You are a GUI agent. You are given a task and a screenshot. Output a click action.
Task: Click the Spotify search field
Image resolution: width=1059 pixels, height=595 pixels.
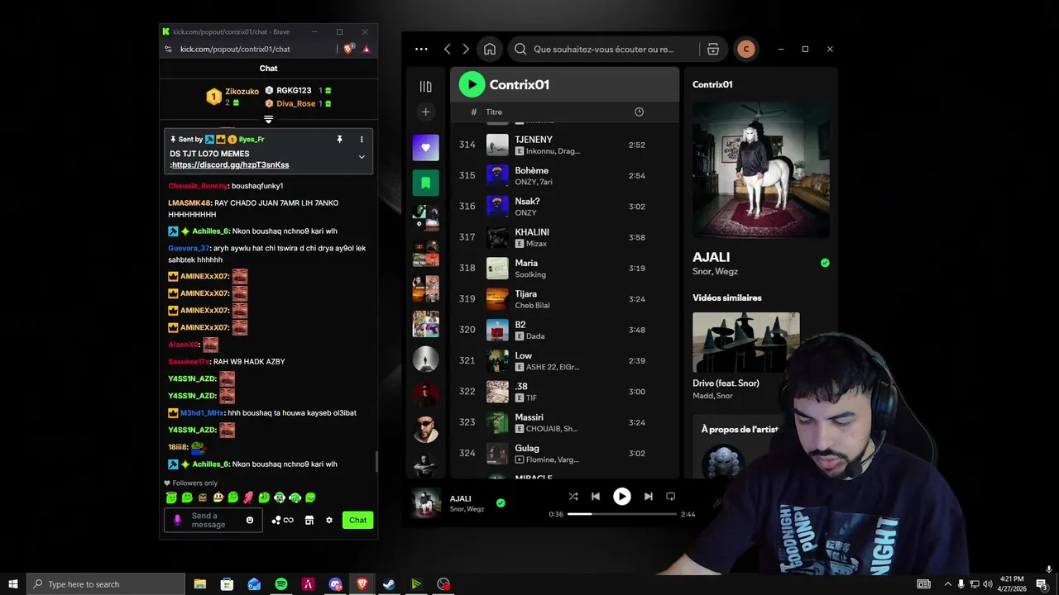click(603, 49)
